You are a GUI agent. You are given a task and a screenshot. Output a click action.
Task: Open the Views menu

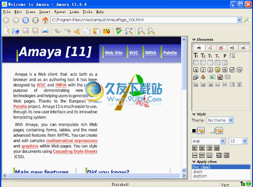31,12
